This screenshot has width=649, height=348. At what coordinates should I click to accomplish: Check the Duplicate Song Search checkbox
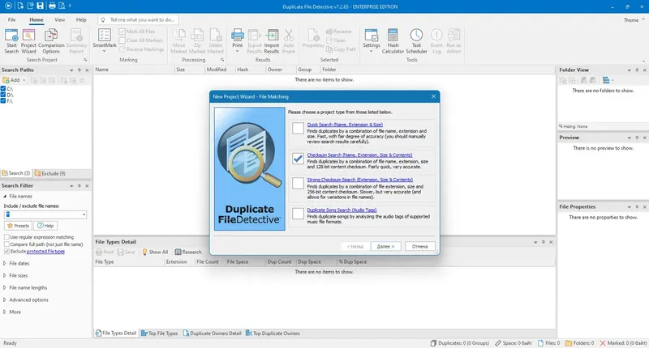point(298,214)
